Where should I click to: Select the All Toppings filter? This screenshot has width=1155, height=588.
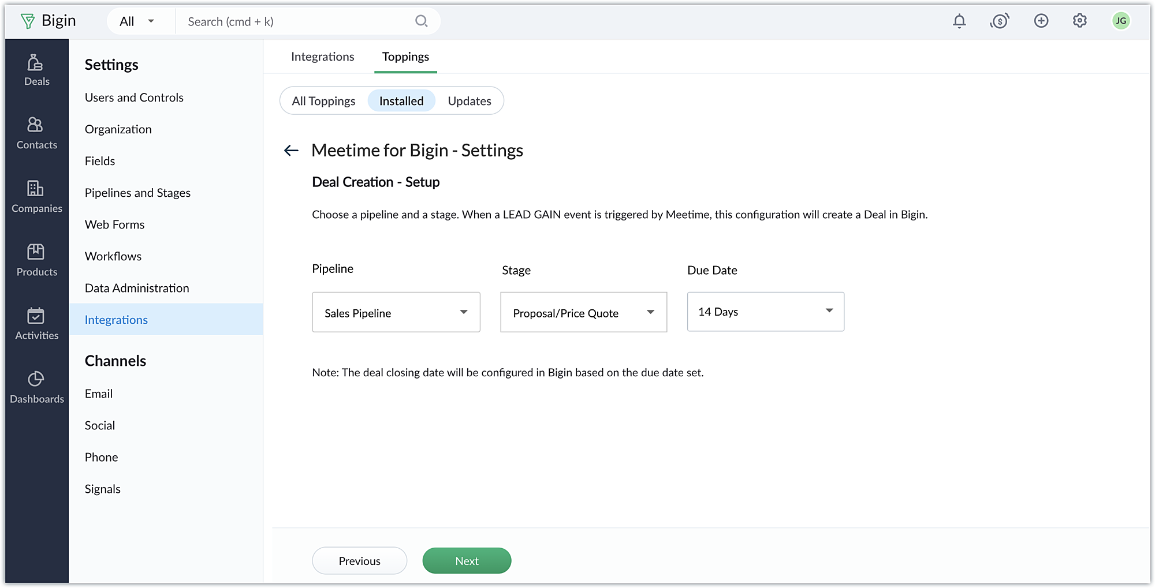point(323,101)
